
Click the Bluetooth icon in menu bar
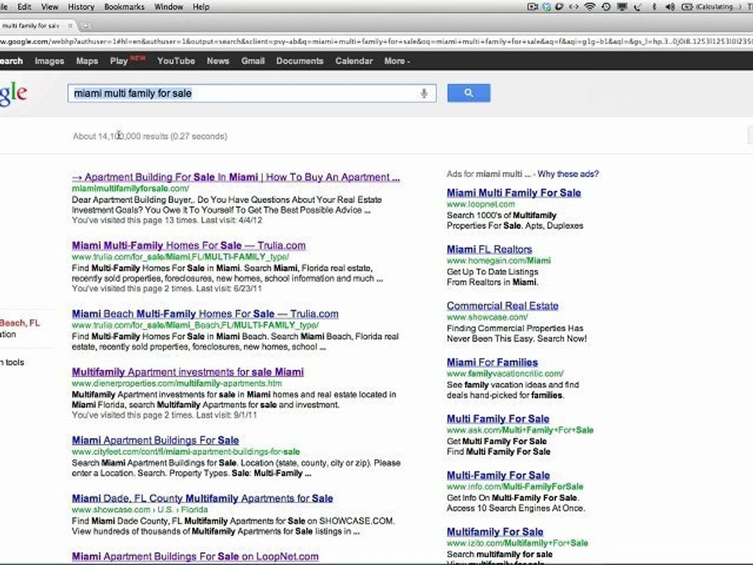tap(654, 7)
